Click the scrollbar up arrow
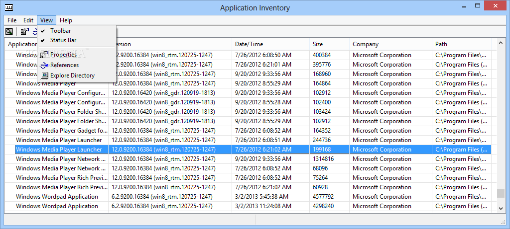The height and width of the screenshot is (229, 510). pos(501,42)
